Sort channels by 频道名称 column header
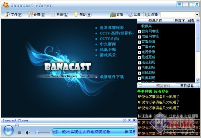201x138 pixels. (155, 20)
